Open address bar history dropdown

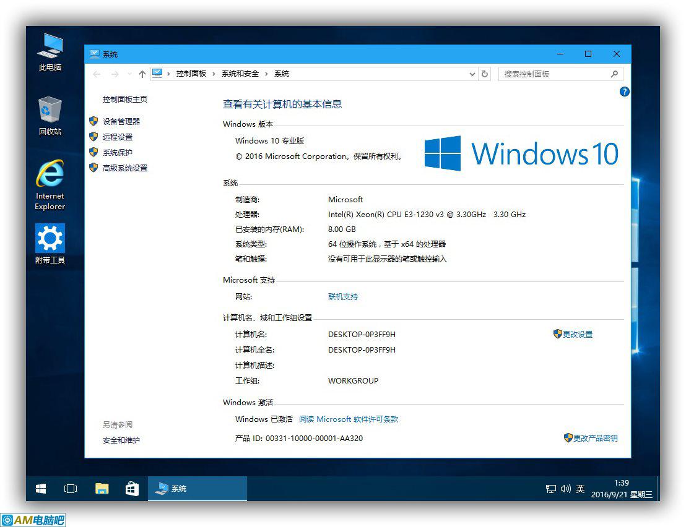[x=472, y=74]
